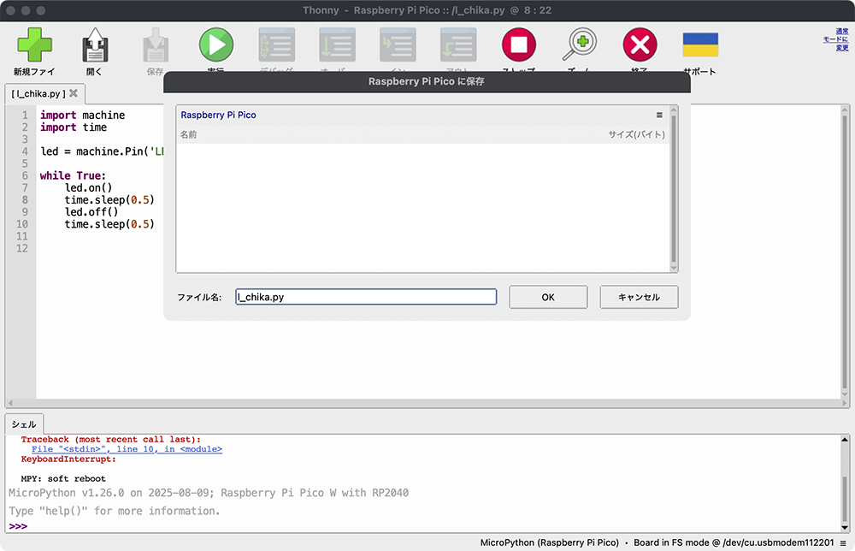Click the 'while True:' code line
The width and height of the screenshot is (855, 551).
pyautogui.click(x=73, y=175)
